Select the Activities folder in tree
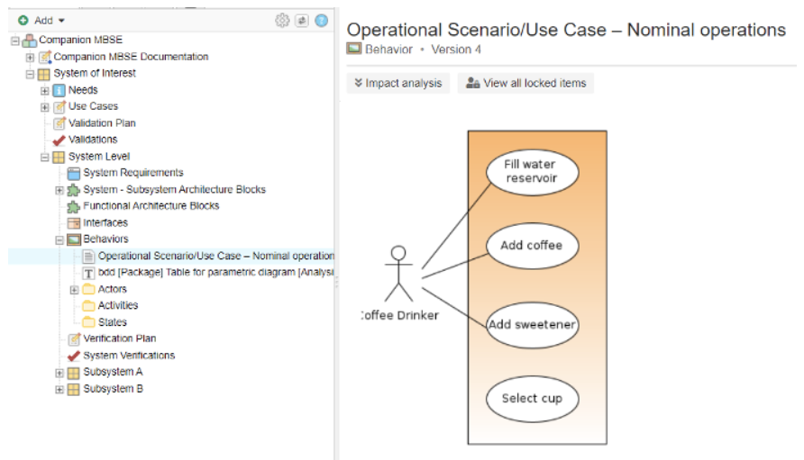This screenshot has height=460, width=804. coord(117,305)
